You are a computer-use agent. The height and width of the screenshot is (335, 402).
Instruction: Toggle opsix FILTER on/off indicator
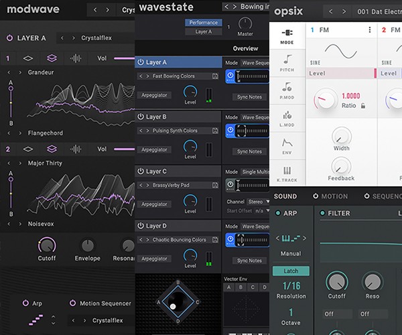pyautogui.click(x=322, y=213)
